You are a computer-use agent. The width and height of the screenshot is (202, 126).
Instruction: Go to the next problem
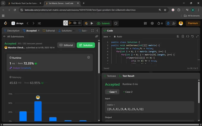click(x=33, y=23)
